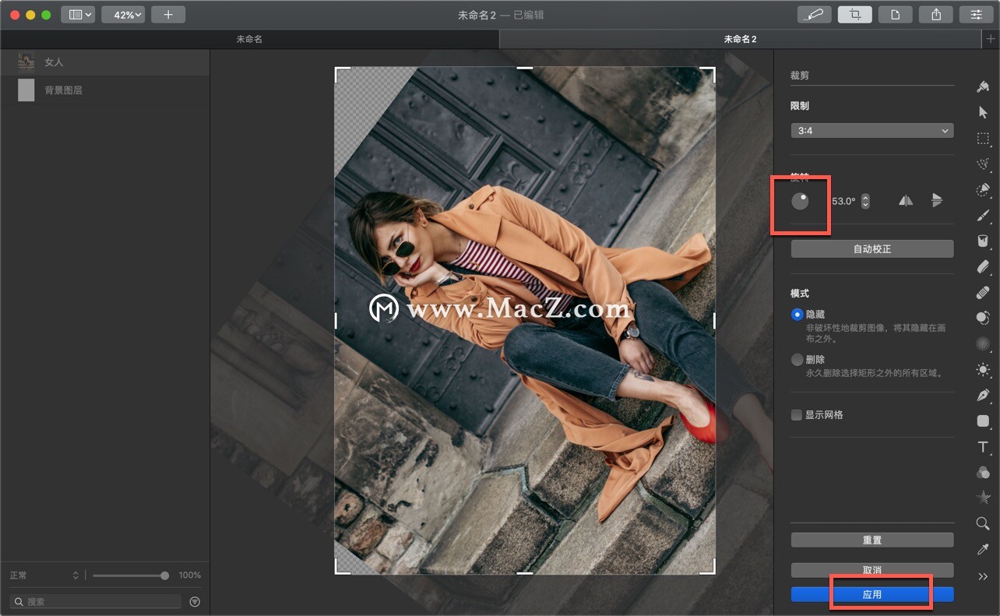Select the Erase tool
Screen dimensions: 1000x616
coord(983,266)
